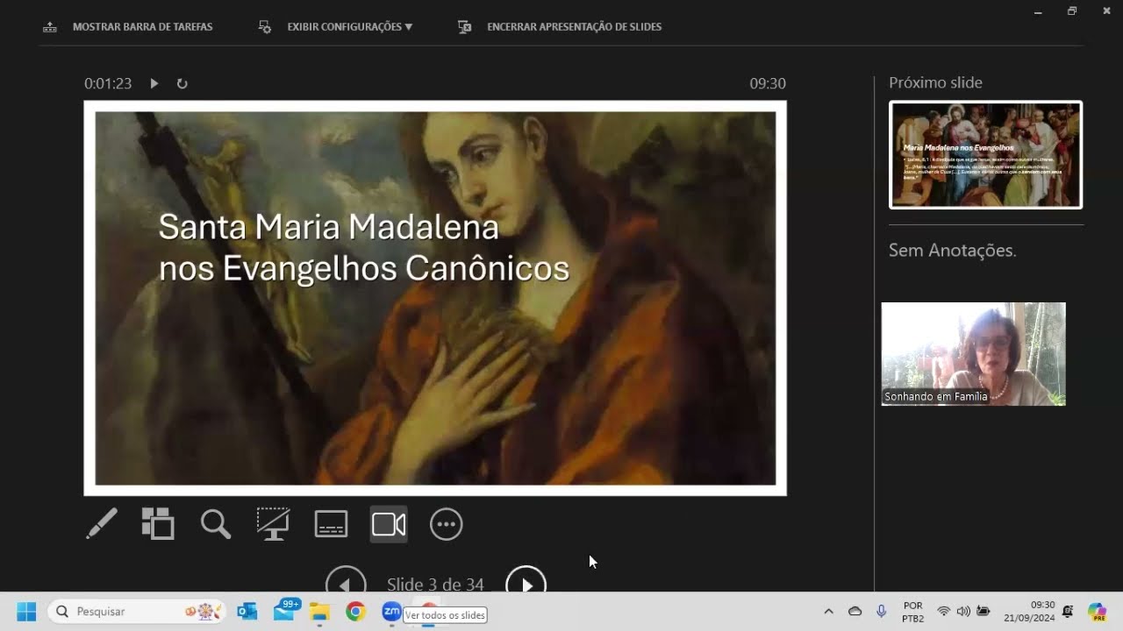This screenshot has height=631, width=1123.
Task: Click the Sonhando em Família webcam video
Action: tap(974, 354)
